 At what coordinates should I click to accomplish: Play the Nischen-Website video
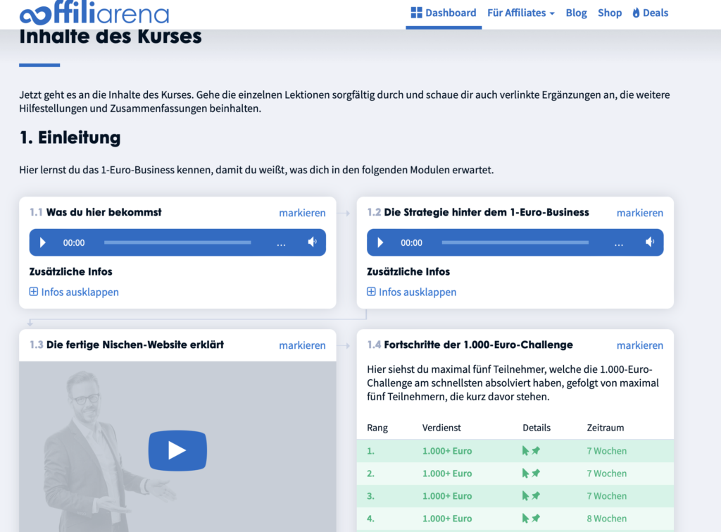point(177,450)
